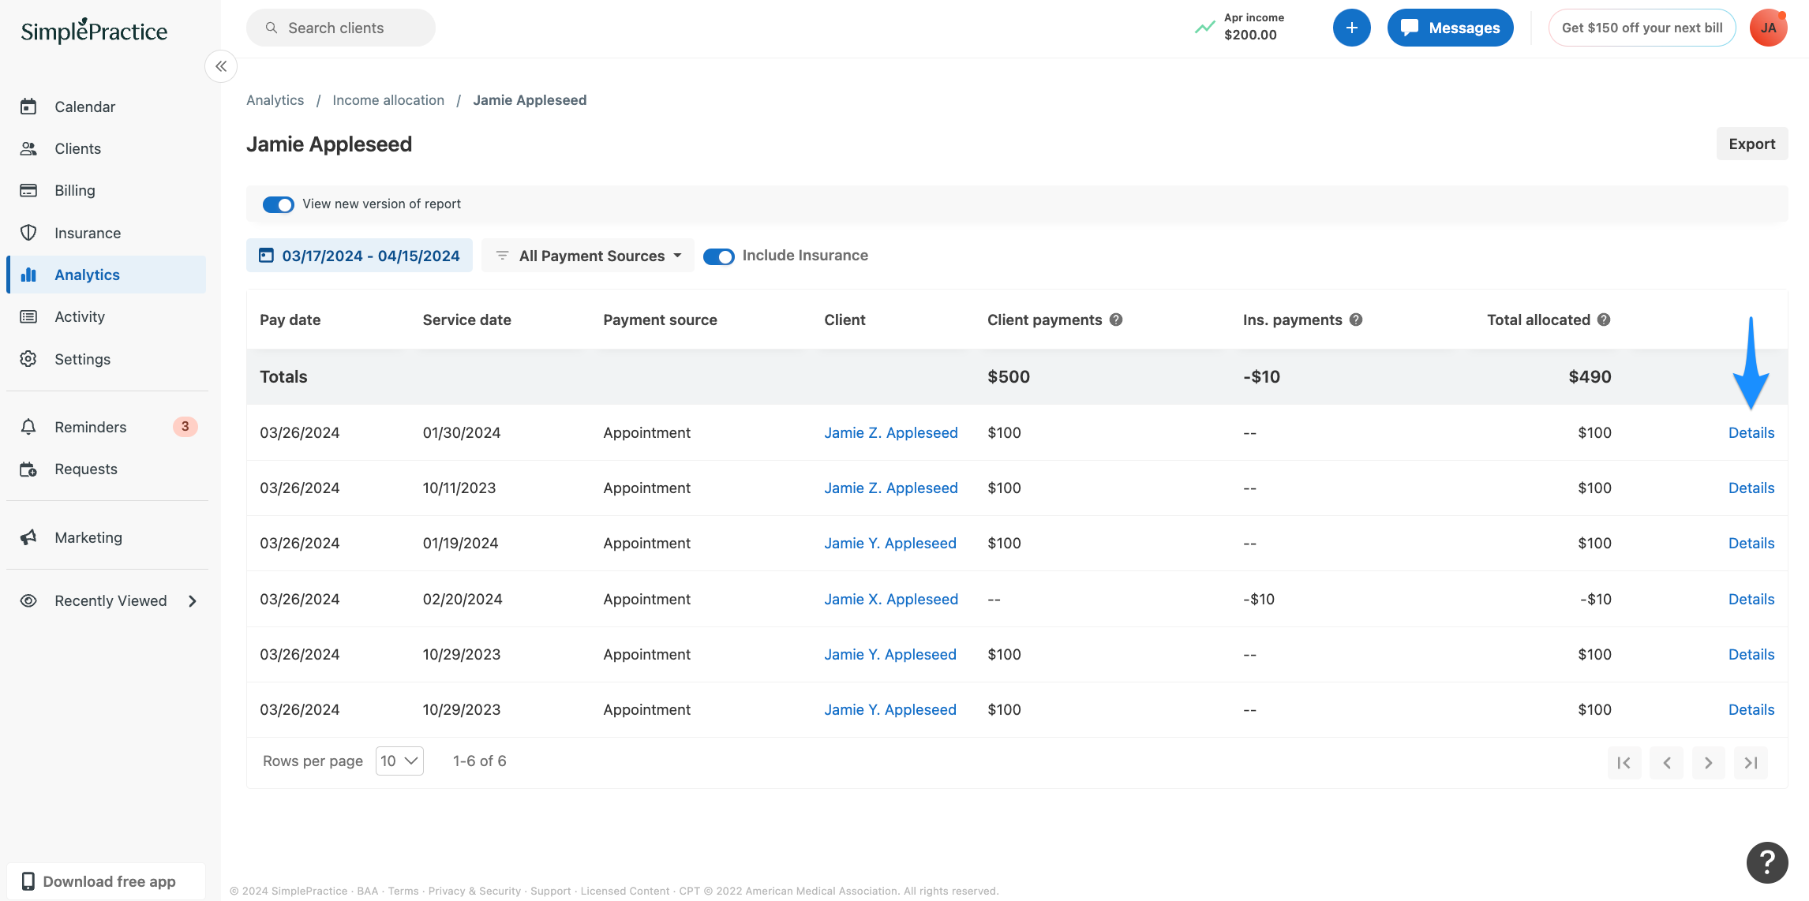Open the Insurance section
The height and width of the screenshot is (901, 1809).
pyautogui.click(x=88, y=232)
